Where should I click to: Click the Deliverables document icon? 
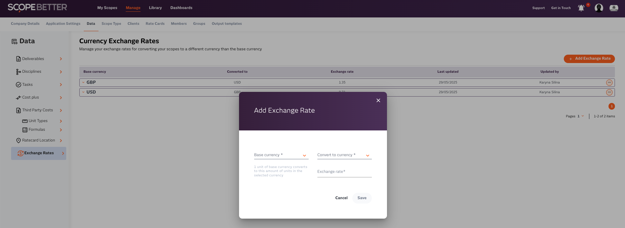click(x=18, y=59)
